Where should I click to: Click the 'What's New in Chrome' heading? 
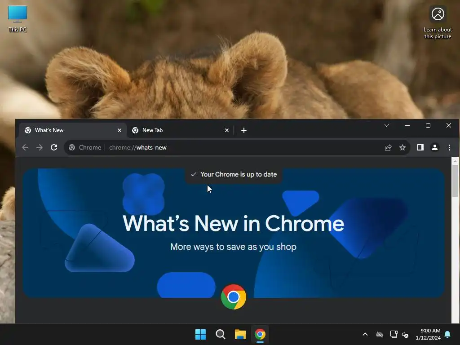coord(233,224)
